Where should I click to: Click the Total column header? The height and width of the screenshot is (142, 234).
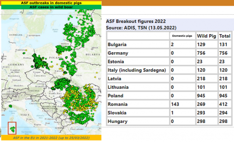[225, 36]
